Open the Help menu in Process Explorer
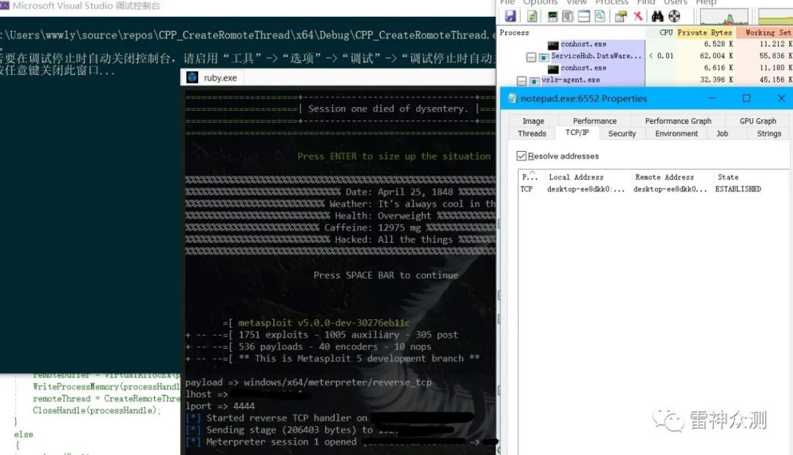This screenshot has height=455, width=793. (706, 2)
